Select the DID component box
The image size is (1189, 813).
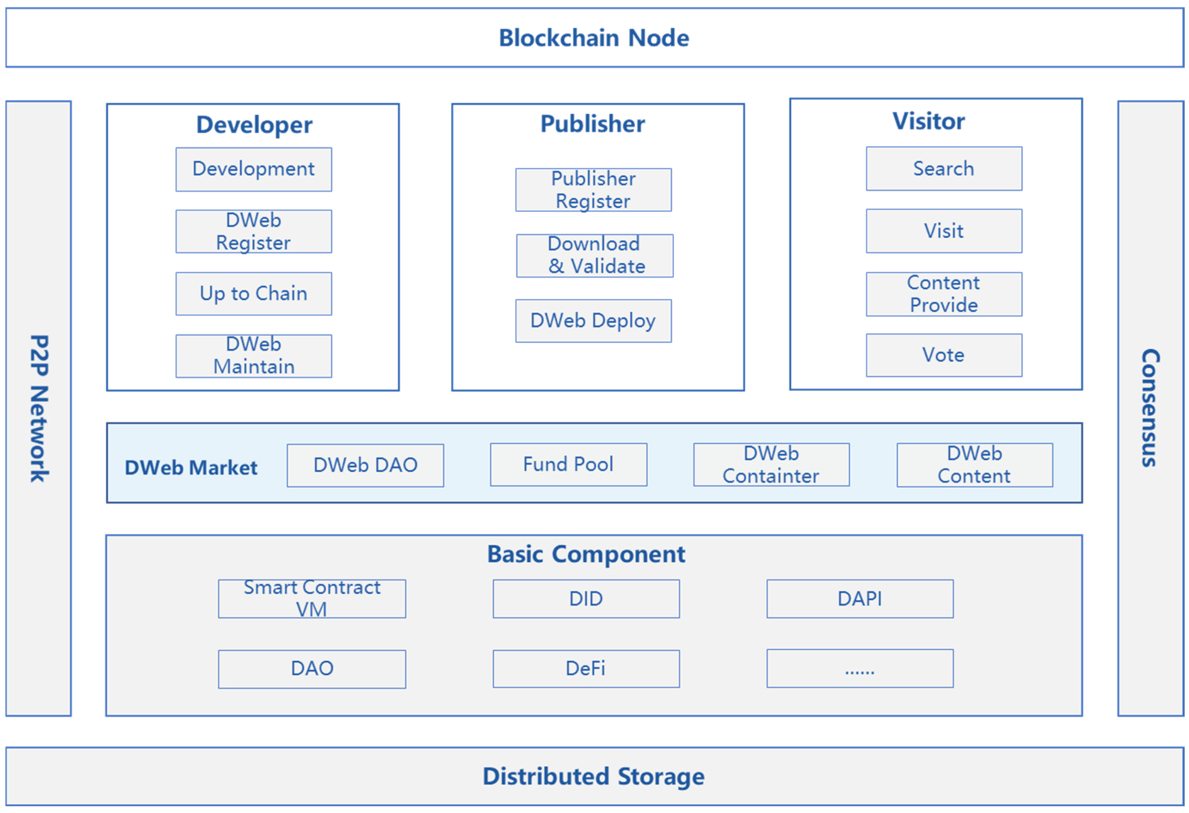tap(586, 599)
